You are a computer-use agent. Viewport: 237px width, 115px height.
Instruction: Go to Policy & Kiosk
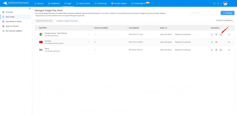(x=83, y=3)
